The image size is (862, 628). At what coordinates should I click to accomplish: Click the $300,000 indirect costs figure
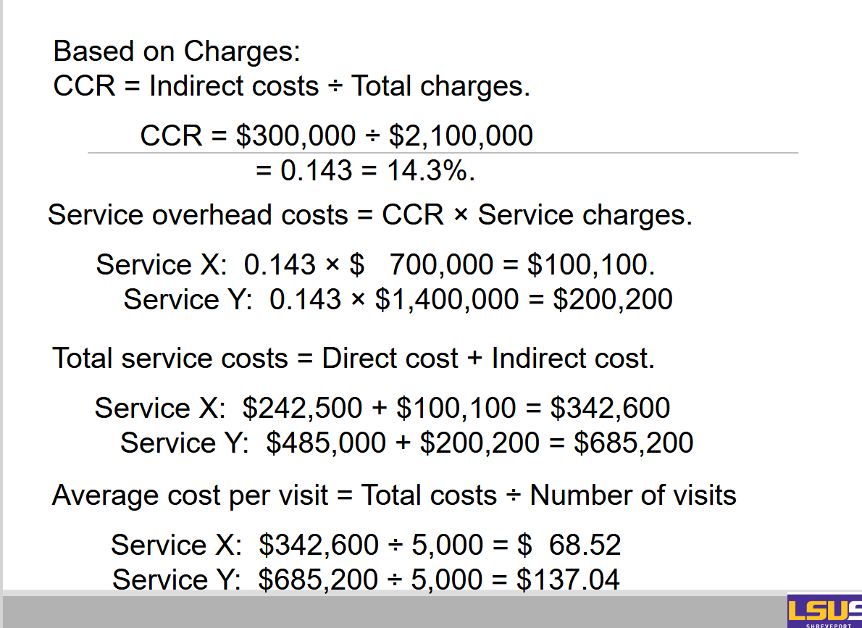296,135
